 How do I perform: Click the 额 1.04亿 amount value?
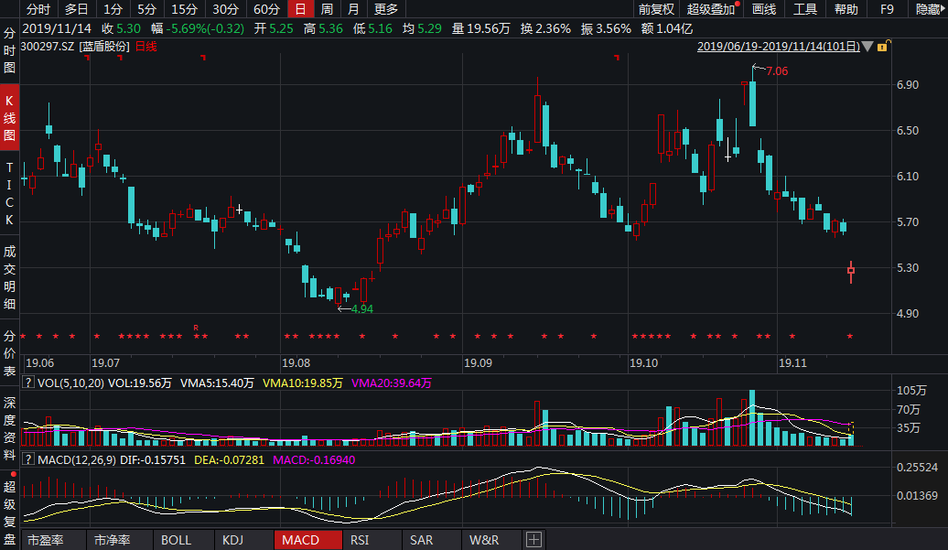[667, 28]
